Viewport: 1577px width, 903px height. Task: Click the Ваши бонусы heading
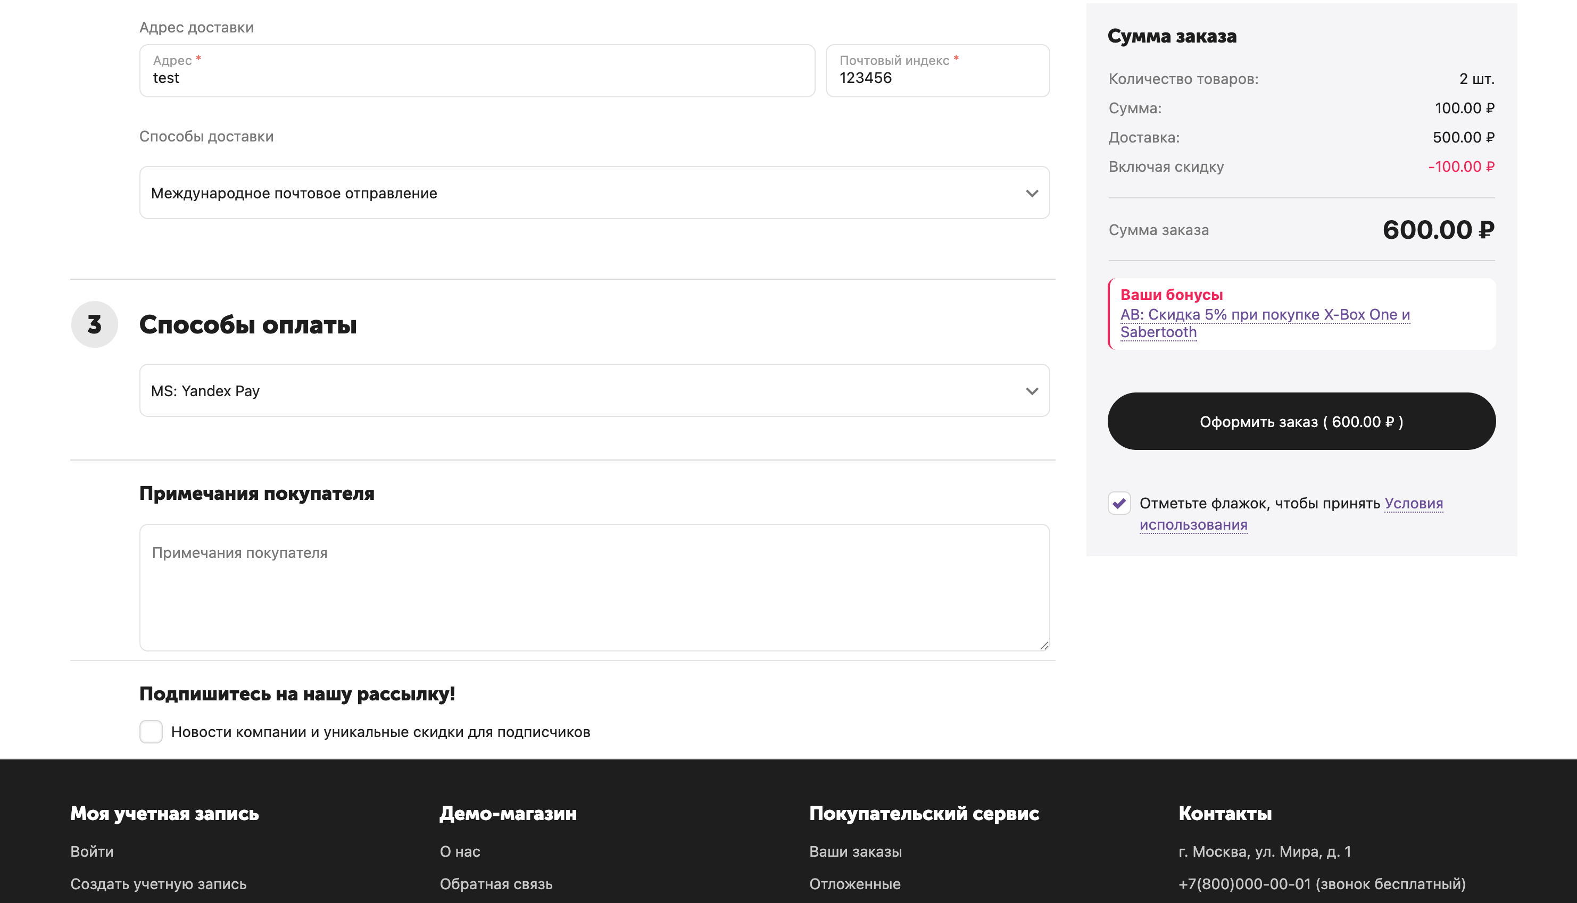[1171, 295]
